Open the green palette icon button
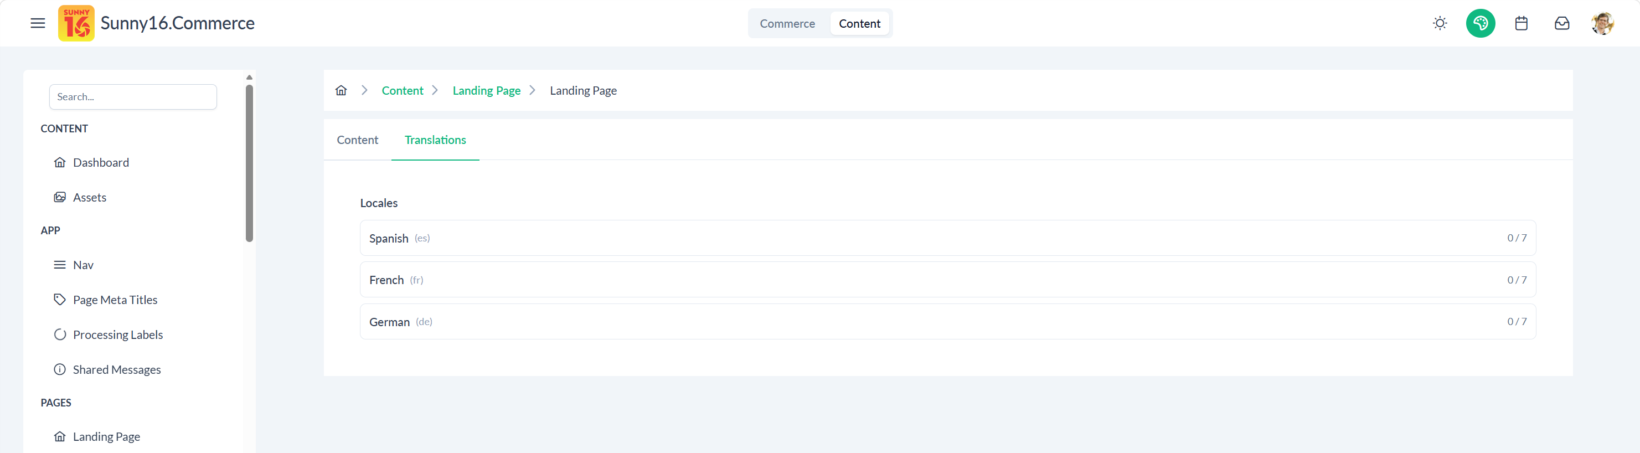Viewport: 1640px width, 453px height. 1480,24
